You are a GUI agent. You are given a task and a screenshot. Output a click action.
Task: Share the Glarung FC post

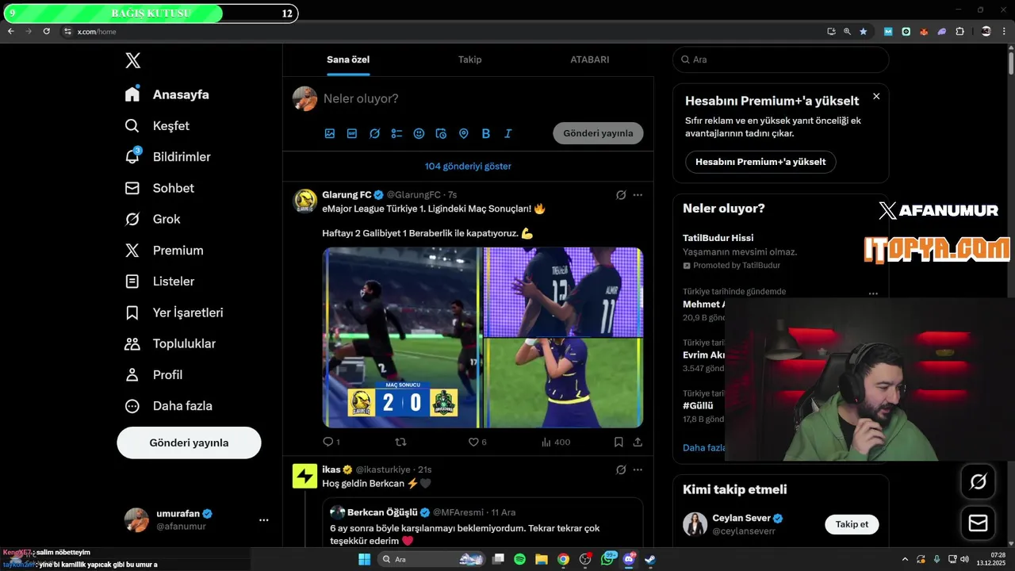638,442
